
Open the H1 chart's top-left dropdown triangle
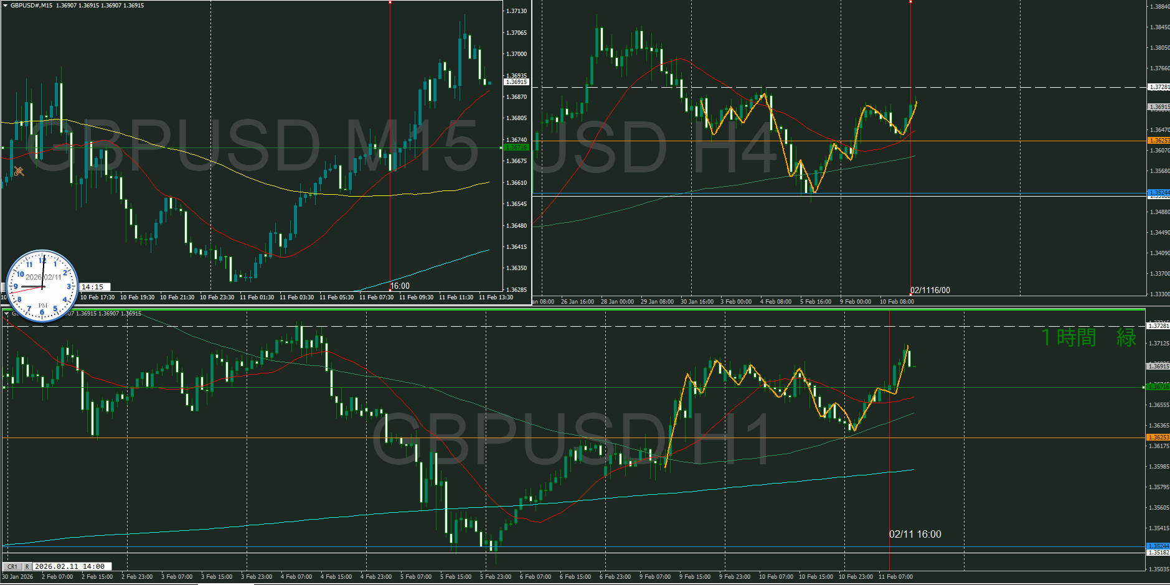(x=7, y=314)
